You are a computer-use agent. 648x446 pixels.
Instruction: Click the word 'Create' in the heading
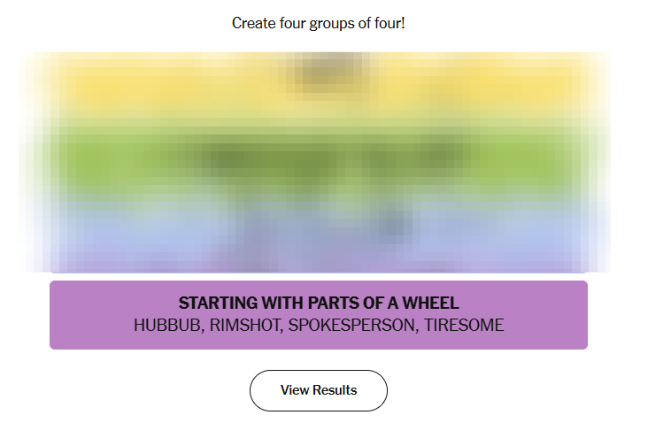[x=253, y=23]
